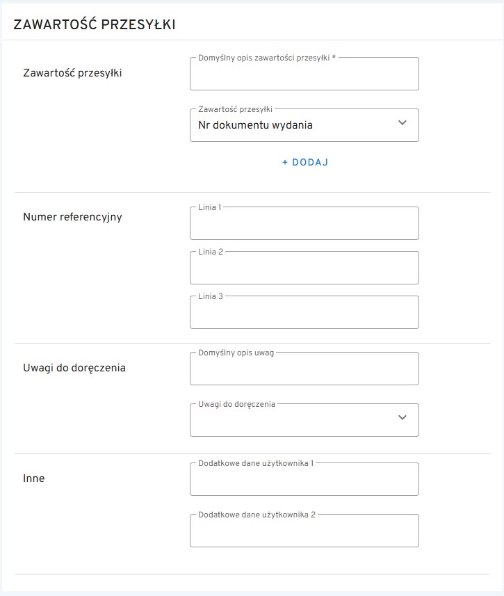The width and height of the screenshot is (504, 596).
Task: Click the "Inne" section label
Action: 34,478
